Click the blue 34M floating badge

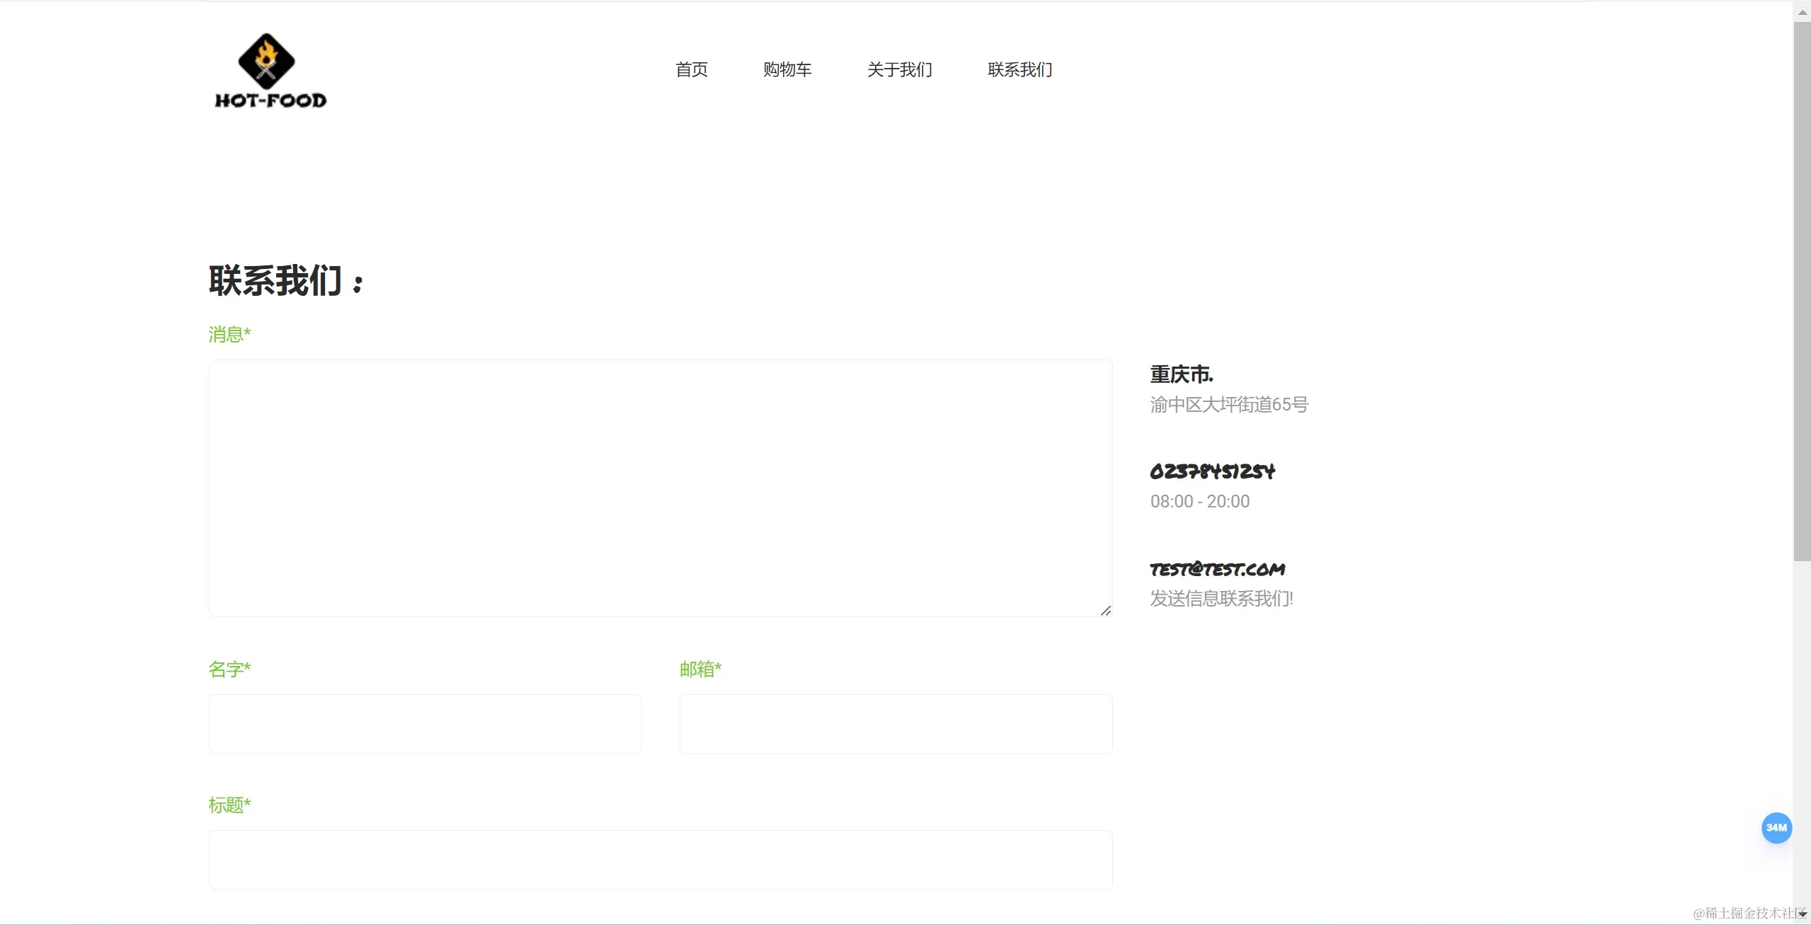(x=1776, y=827)
